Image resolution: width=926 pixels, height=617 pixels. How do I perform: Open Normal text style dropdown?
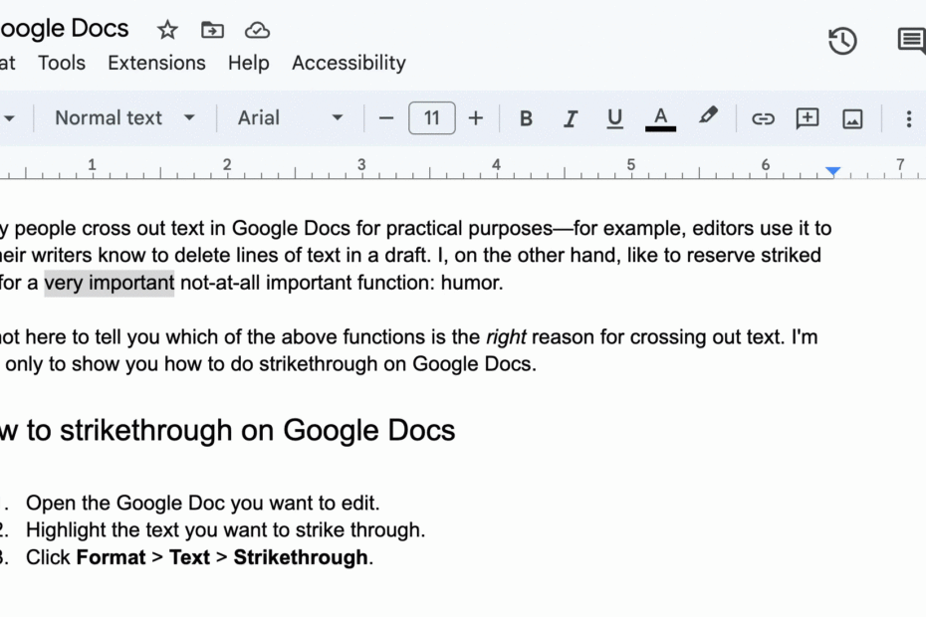tap(124, 118)
